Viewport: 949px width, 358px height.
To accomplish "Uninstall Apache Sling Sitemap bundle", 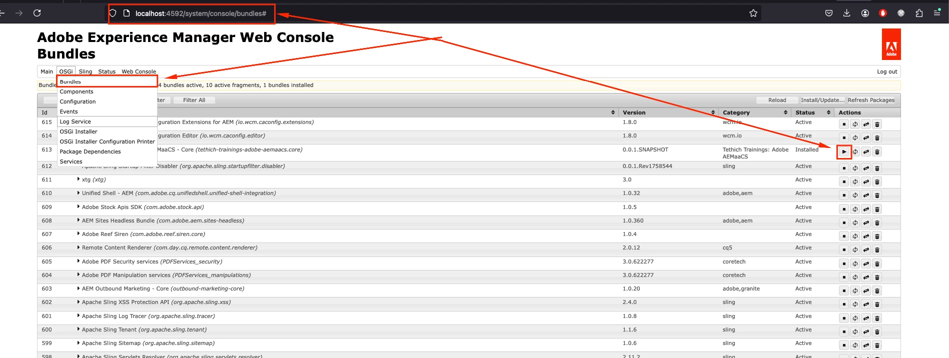I will [x=877, y=345].
